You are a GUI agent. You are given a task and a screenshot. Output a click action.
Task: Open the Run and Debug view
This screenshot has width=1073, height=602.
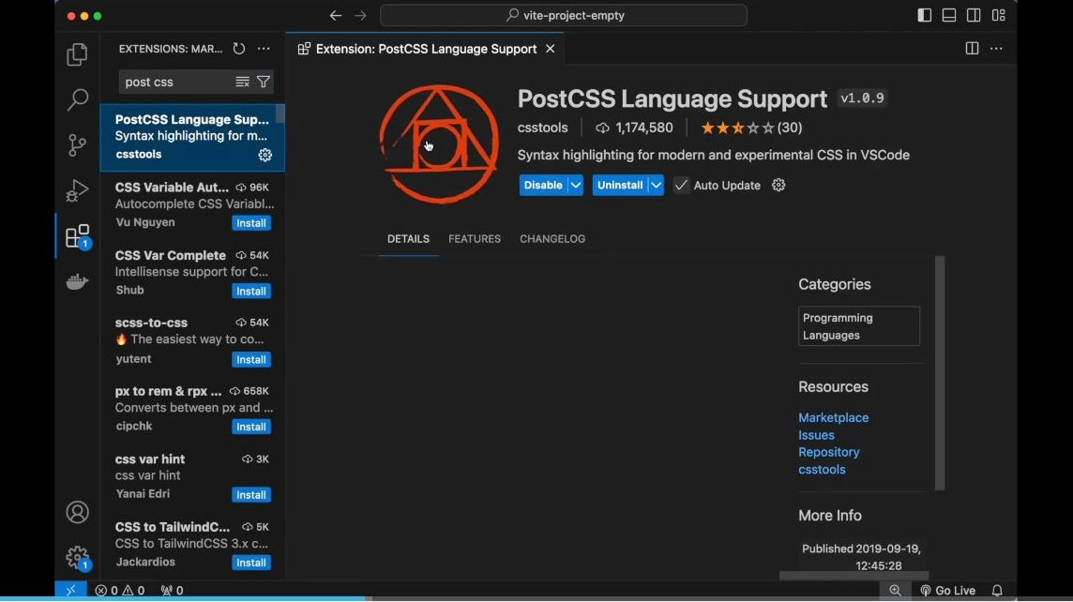(x=77, y=190)
